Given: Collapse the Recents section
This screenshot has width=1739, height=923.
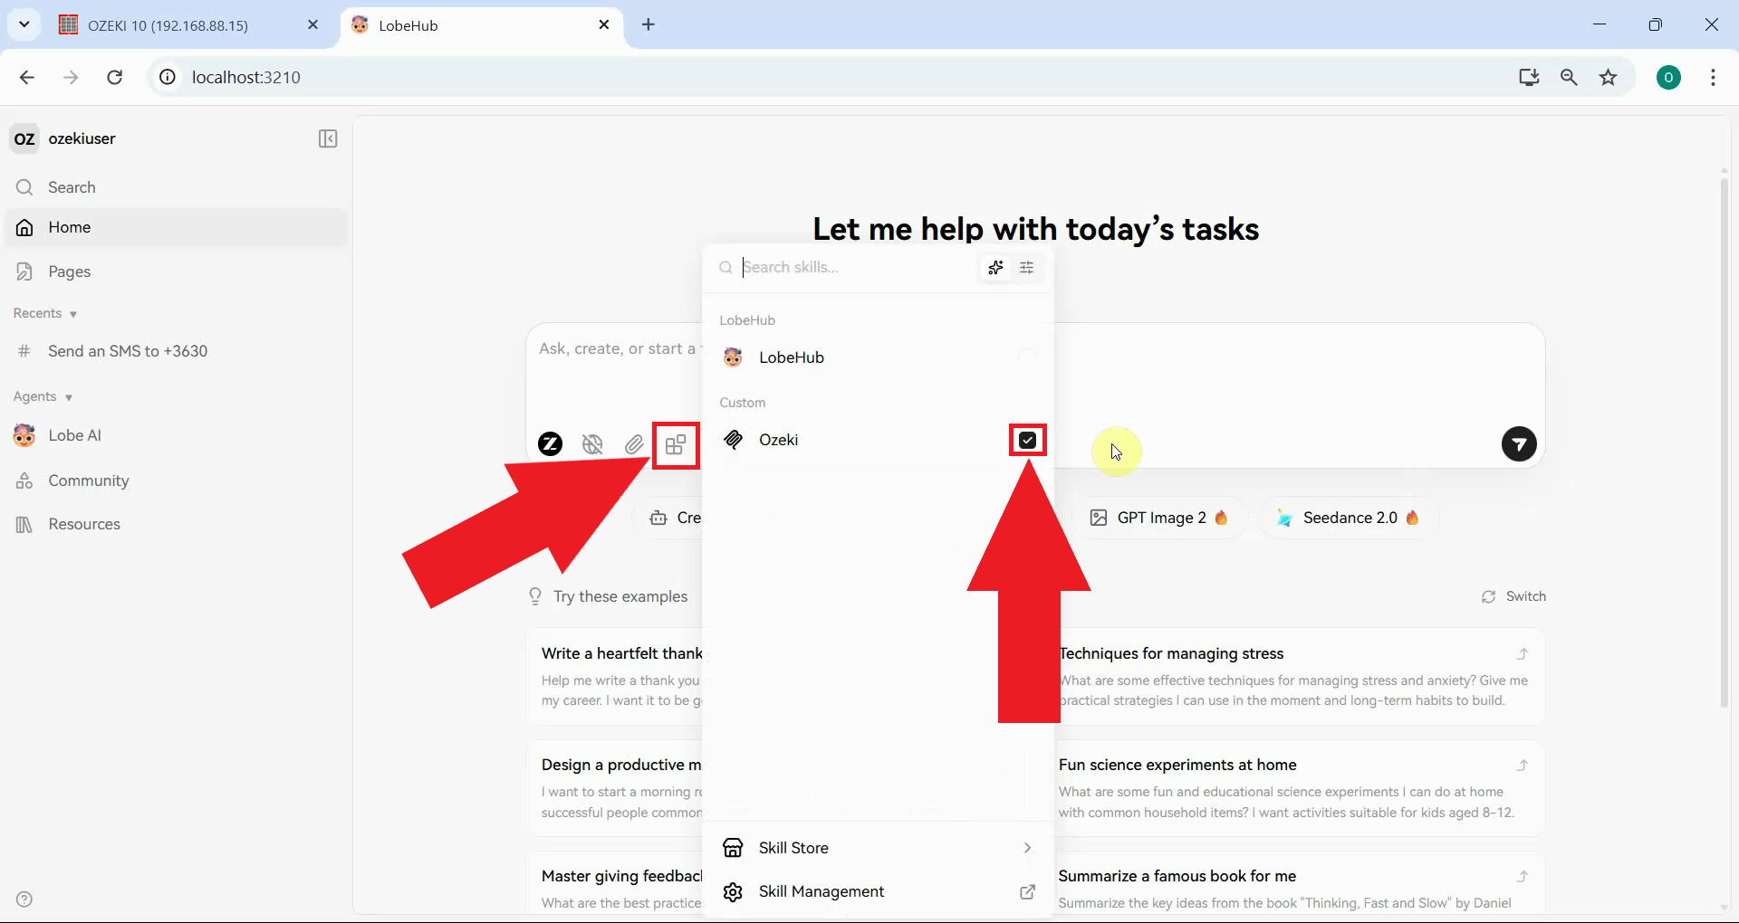Looking at the screenshot, I should point(45,313).
